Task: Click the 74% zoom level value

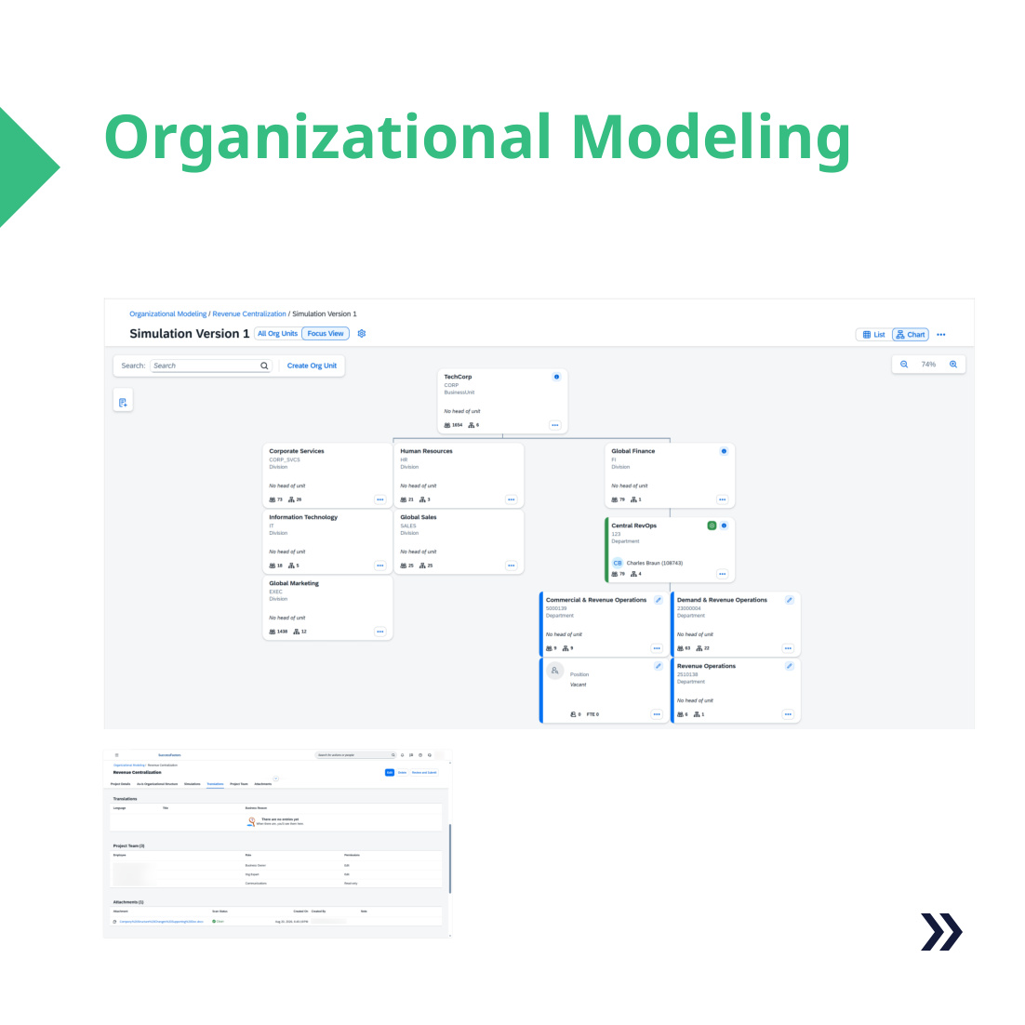Action: coord(928,364)
